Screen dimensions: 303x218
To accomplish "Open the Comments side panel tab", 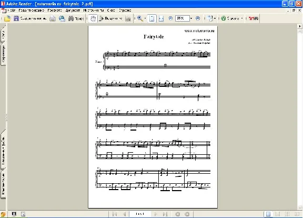I will [x=3, y=184].
